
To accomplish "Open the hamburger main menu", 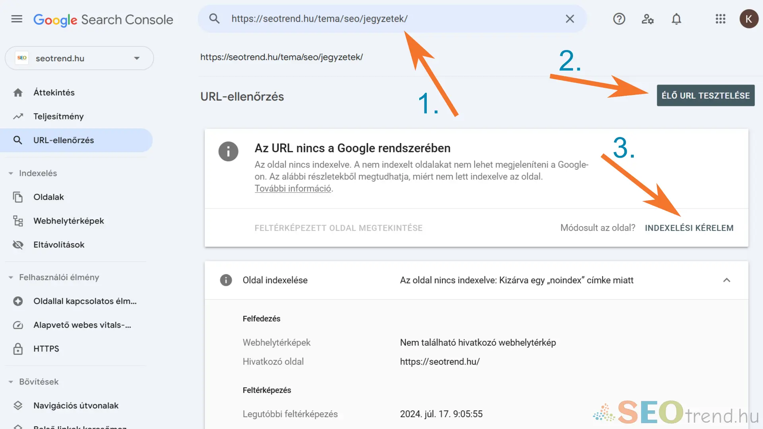I will point(17,19).
